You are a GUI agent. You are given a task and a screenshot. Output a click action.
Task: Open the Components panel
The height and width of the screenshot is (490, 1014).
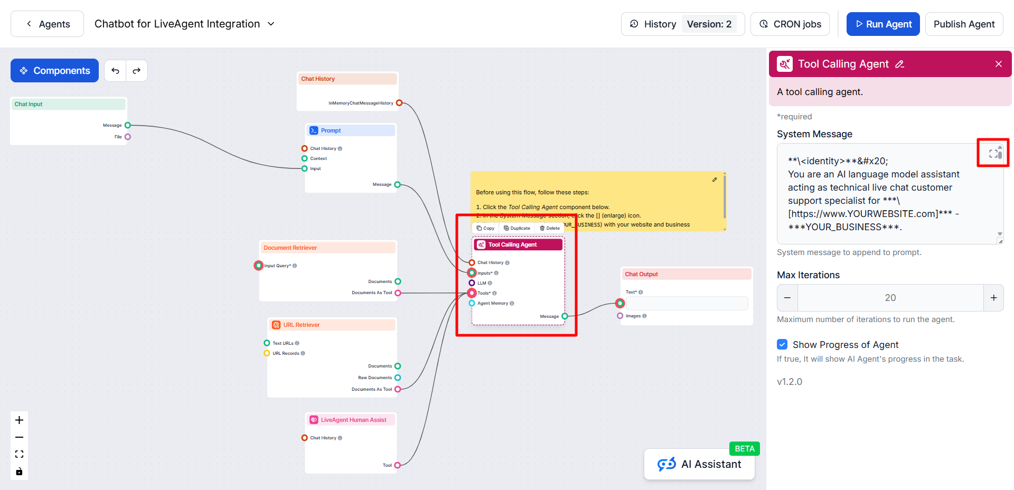tap(54, 71)
